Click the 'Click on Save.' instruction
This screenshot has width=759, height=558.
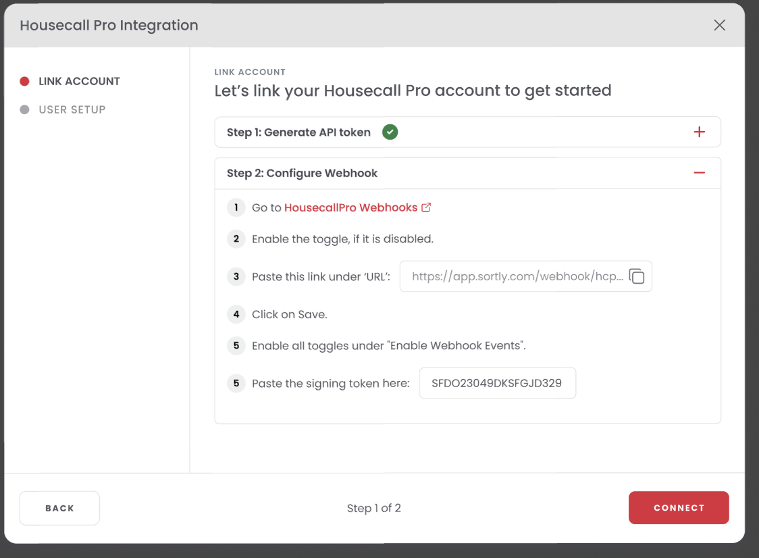click(x=290, y=314)
